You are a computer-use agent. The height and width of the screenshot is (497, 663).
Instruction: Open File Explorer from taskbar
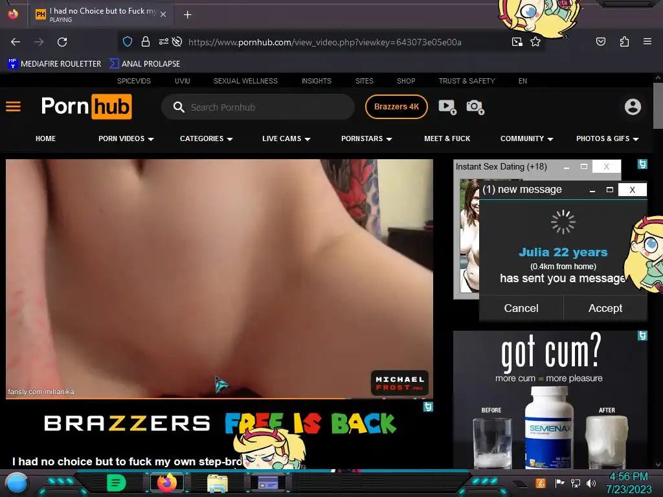218,483
